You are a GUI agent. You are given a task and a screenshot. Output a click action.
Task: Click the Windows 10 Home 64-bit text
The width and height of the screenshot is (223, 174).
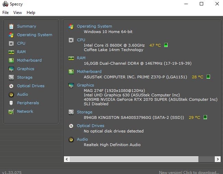(108, 32)
